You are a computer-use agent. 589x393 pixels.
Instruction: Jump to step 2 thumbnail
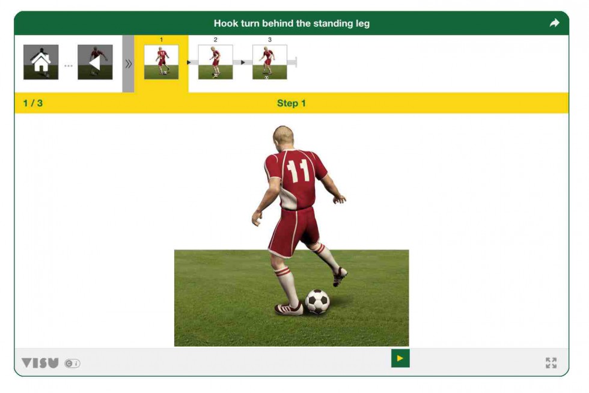point(215,62)
